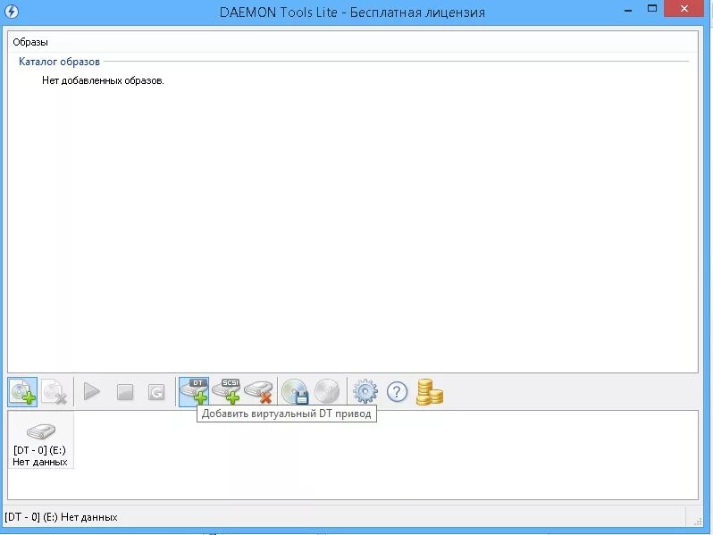Open Preferences gear icon
This screenshot has width=713, height=535.
pyautogui.click(x=365, y=391)
